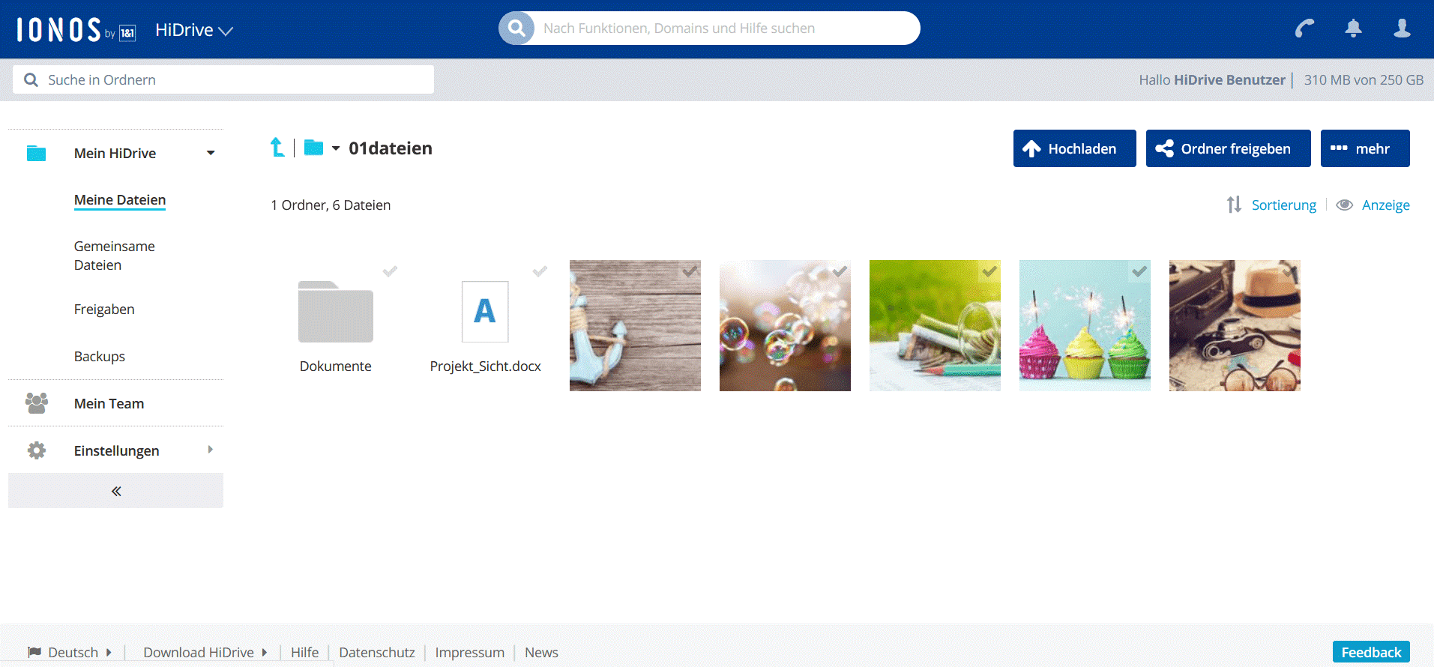Open the HiDrive product dropdown

tap(194, 30)
